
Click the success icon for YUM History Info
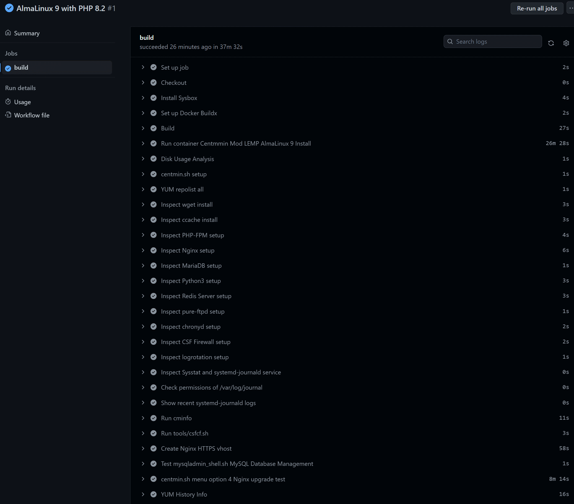[153, 494]
